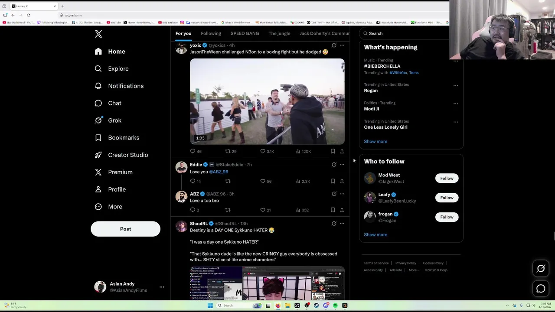
Task: Open more options on ShaoIRL's post
Action: point(342,224)
